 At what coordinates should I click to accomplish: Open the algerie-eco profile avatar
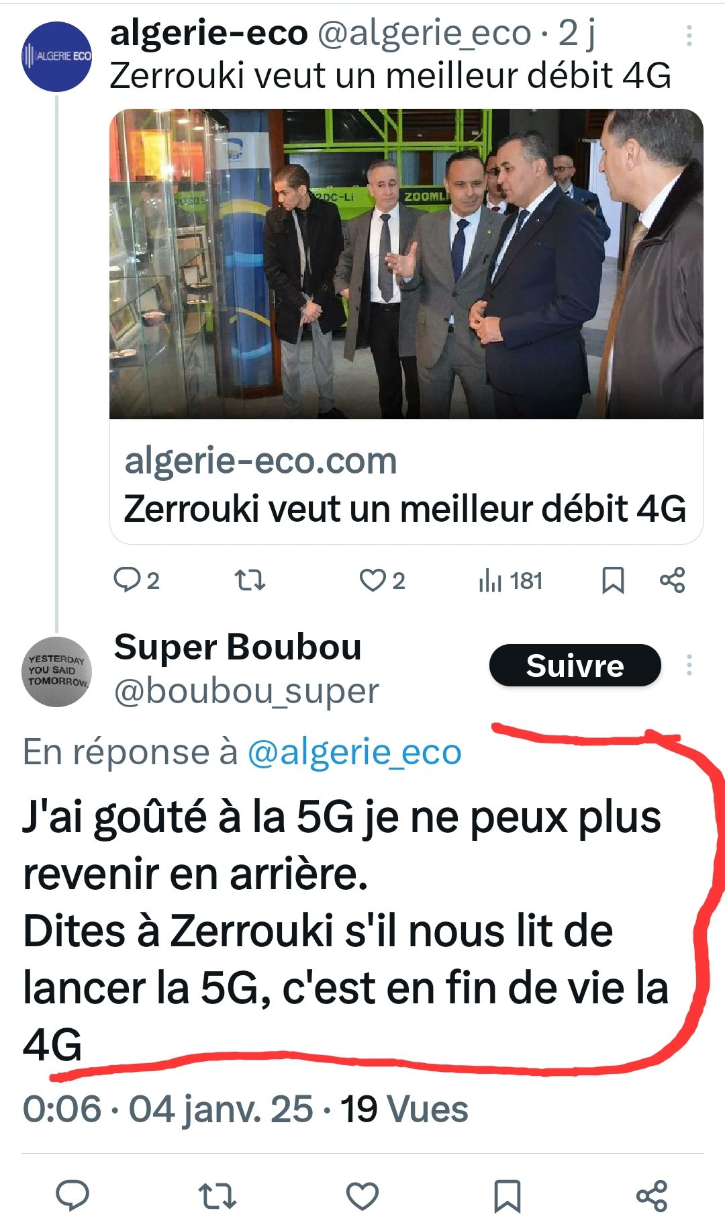click(56, 56)
